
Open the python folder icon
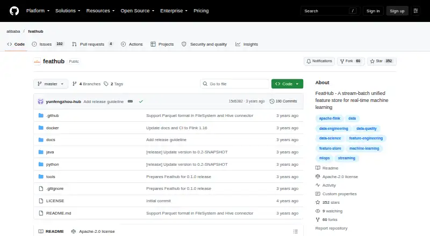[41, 164]
